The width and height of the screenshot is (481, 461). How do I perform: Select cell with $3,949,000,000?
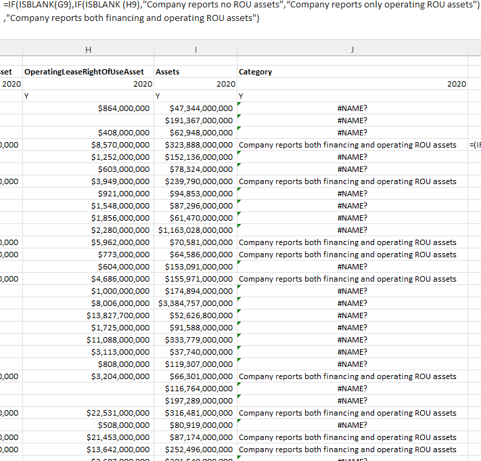point(89,181)
